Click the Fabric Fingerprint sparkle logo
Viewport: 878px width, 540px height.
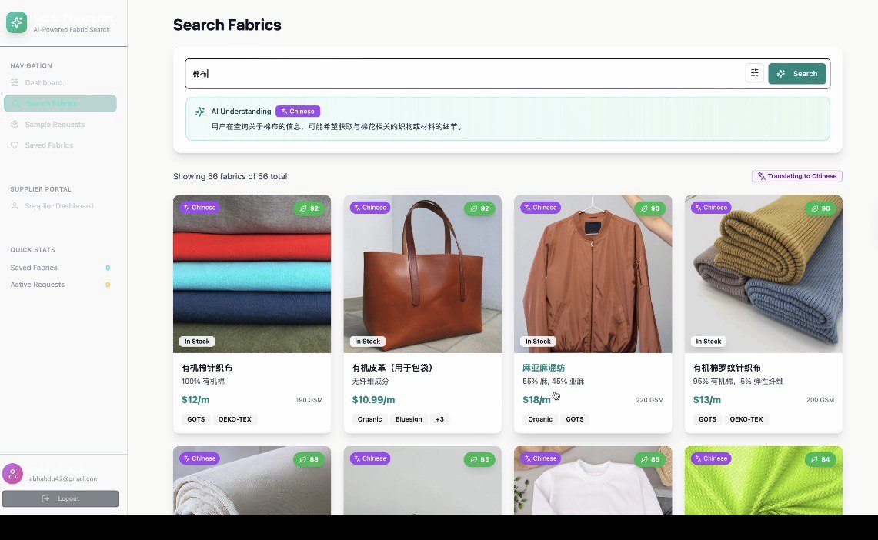tap(16, 22)
